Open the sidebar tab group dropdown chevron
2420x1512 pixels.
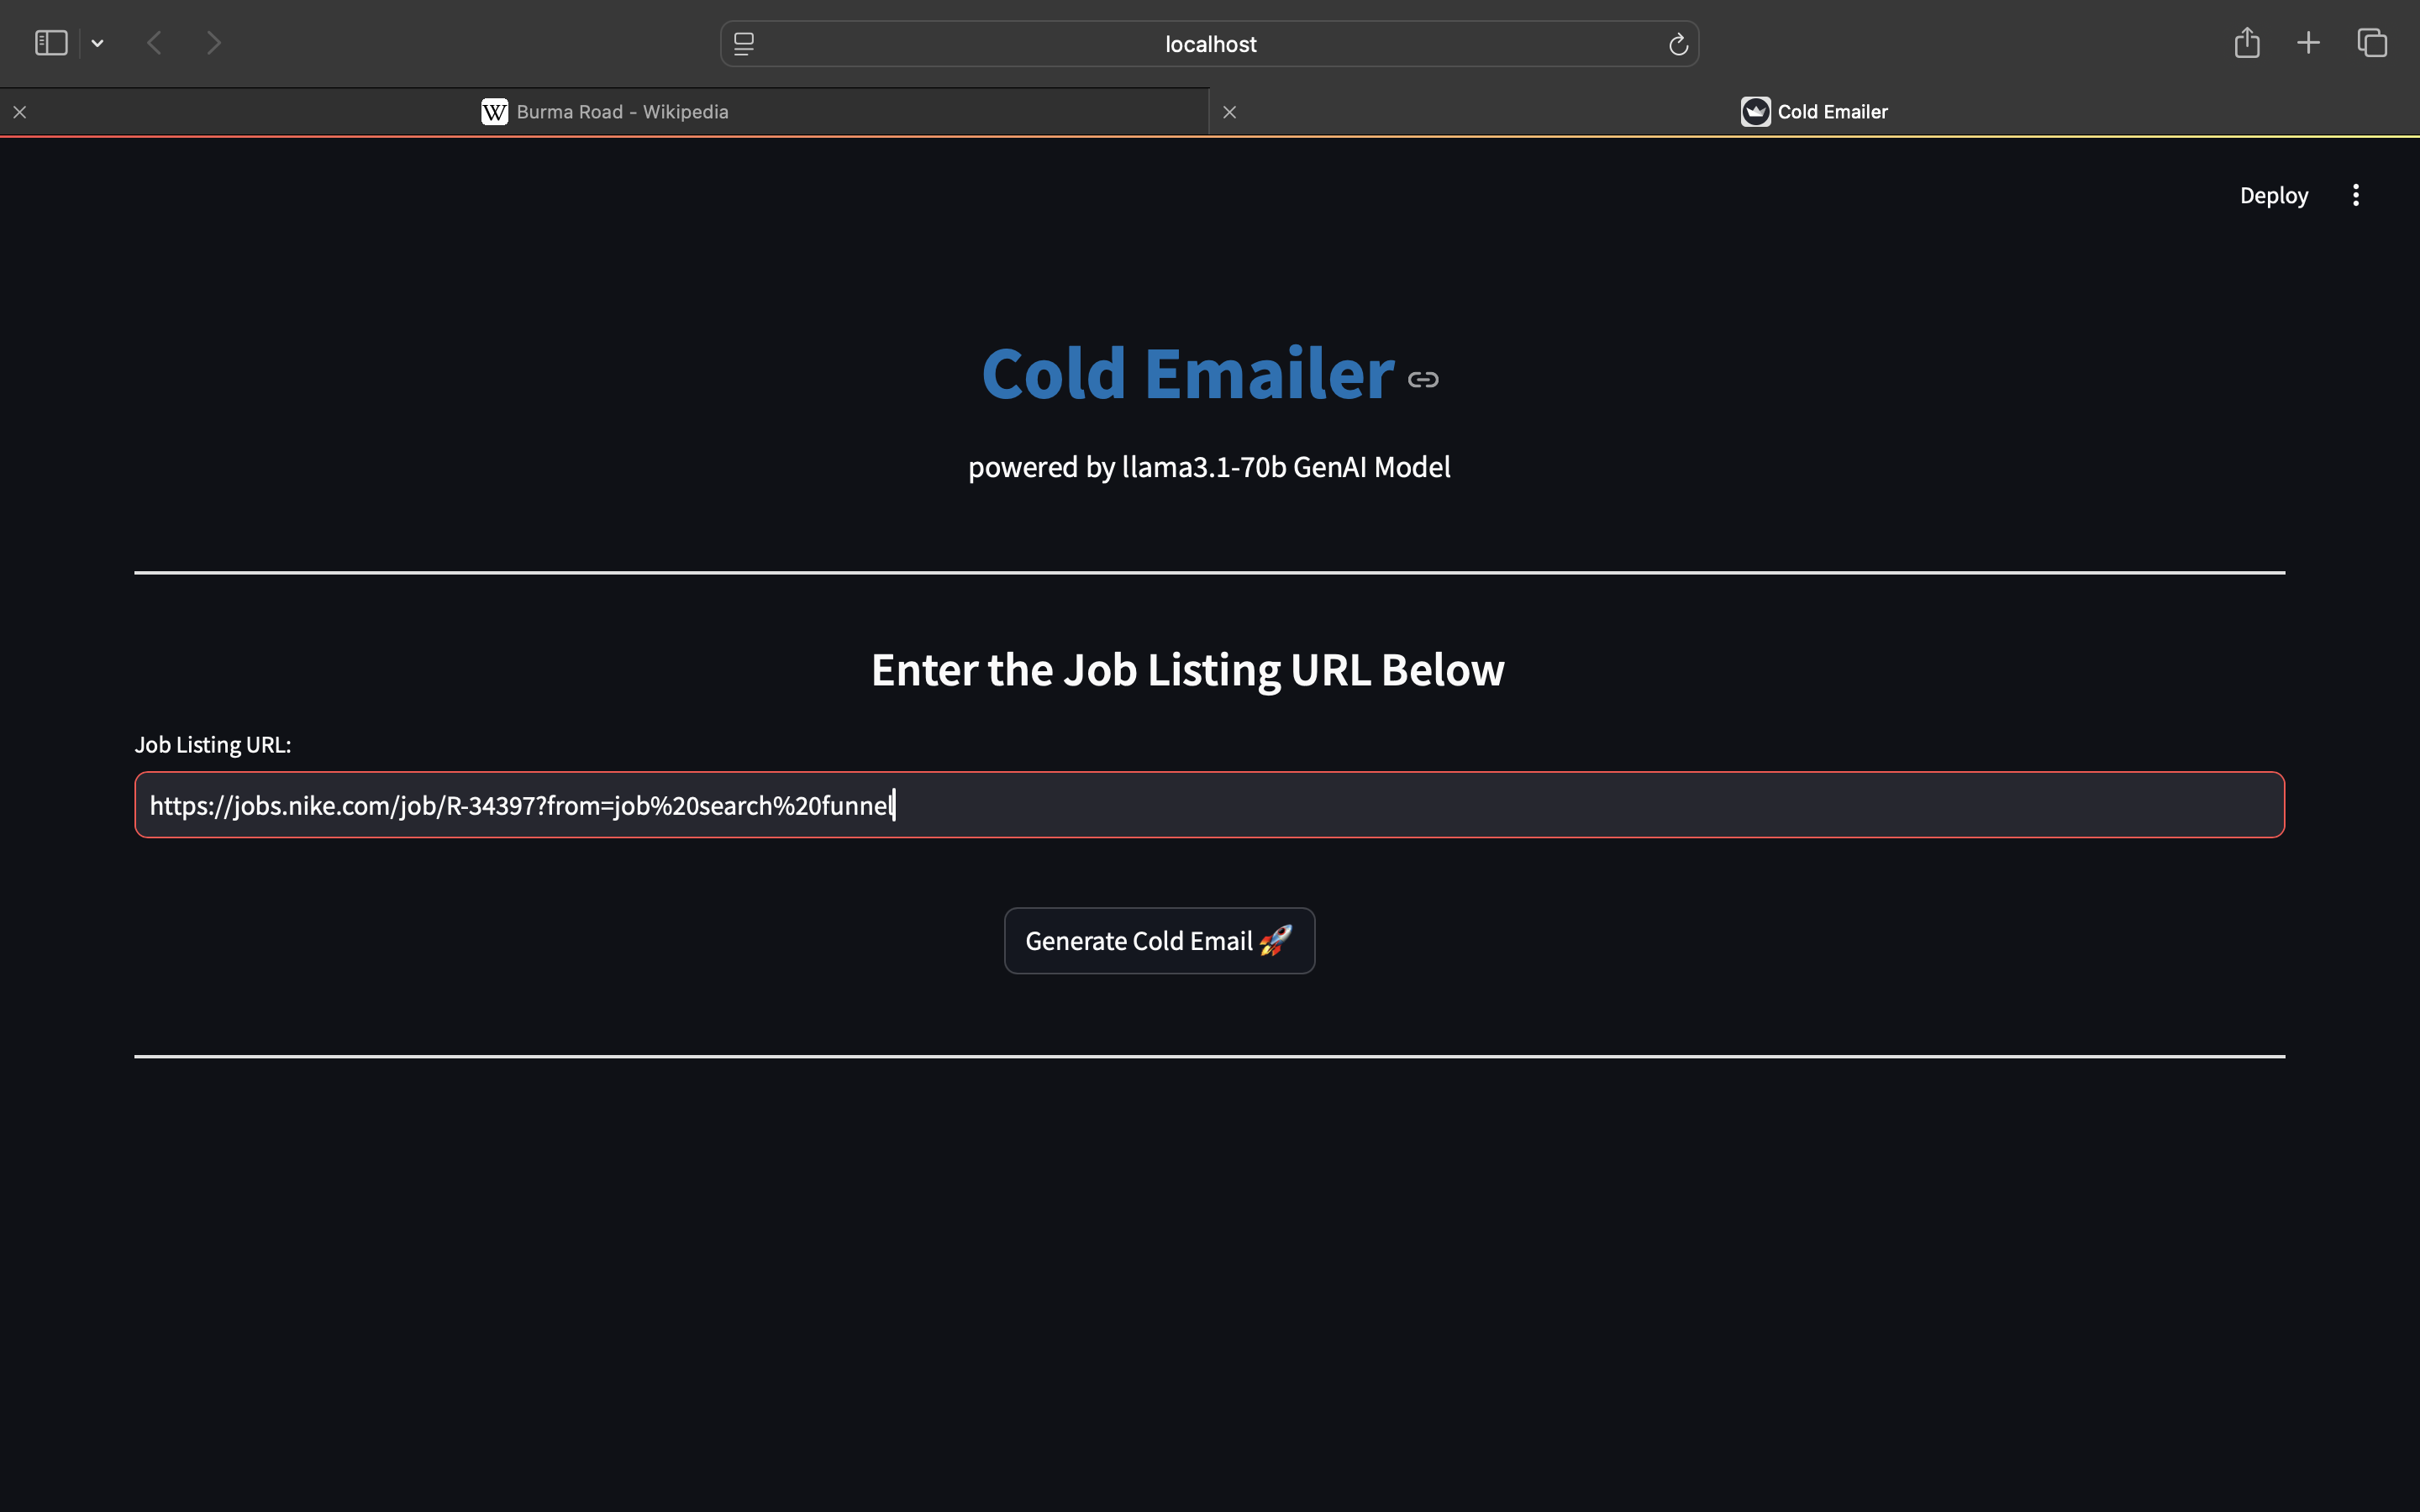tap(97, 43)
